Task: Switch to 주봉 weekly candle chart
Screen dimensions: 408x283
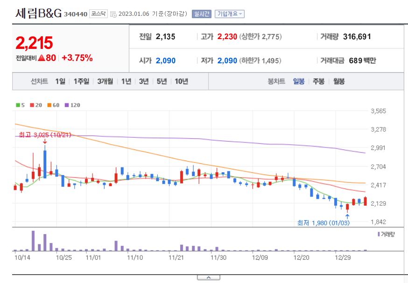Action: tap(318, 81)
